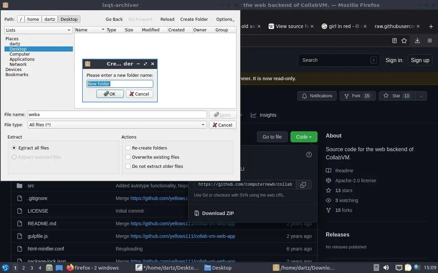Select the 'Extract selected files' radio button
The image size is (438, 273).
14,157
